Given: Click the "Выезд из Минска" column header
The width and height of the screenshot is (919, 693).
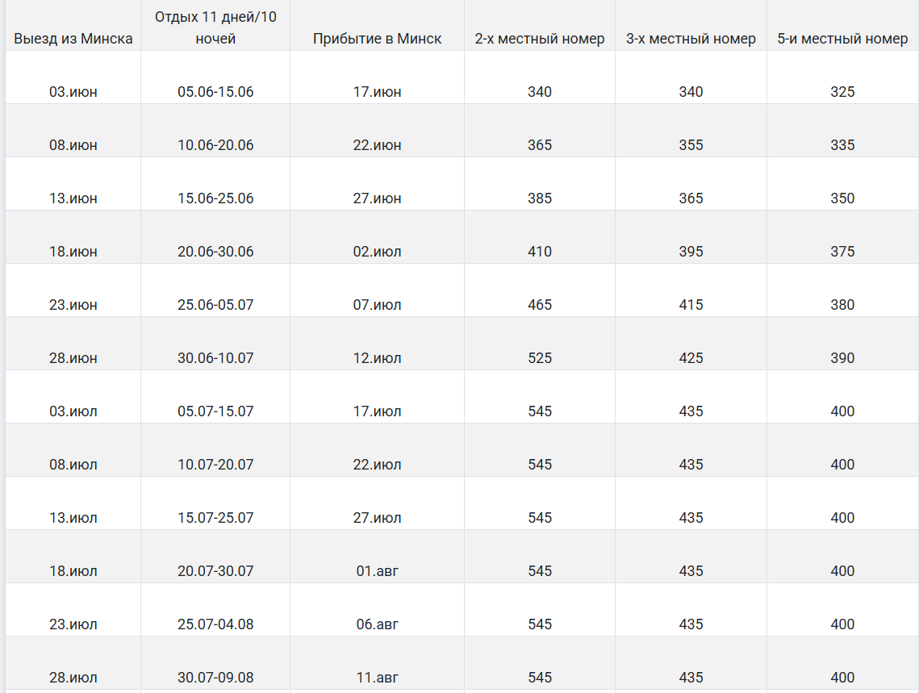Looking at the screenshot, I should pyautogui.click(x=73, y=39).
